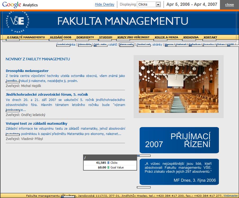
Task: Click the date range Apr 5, 2006 - Apr 4, 2007
Action: (x=192, y=4)
